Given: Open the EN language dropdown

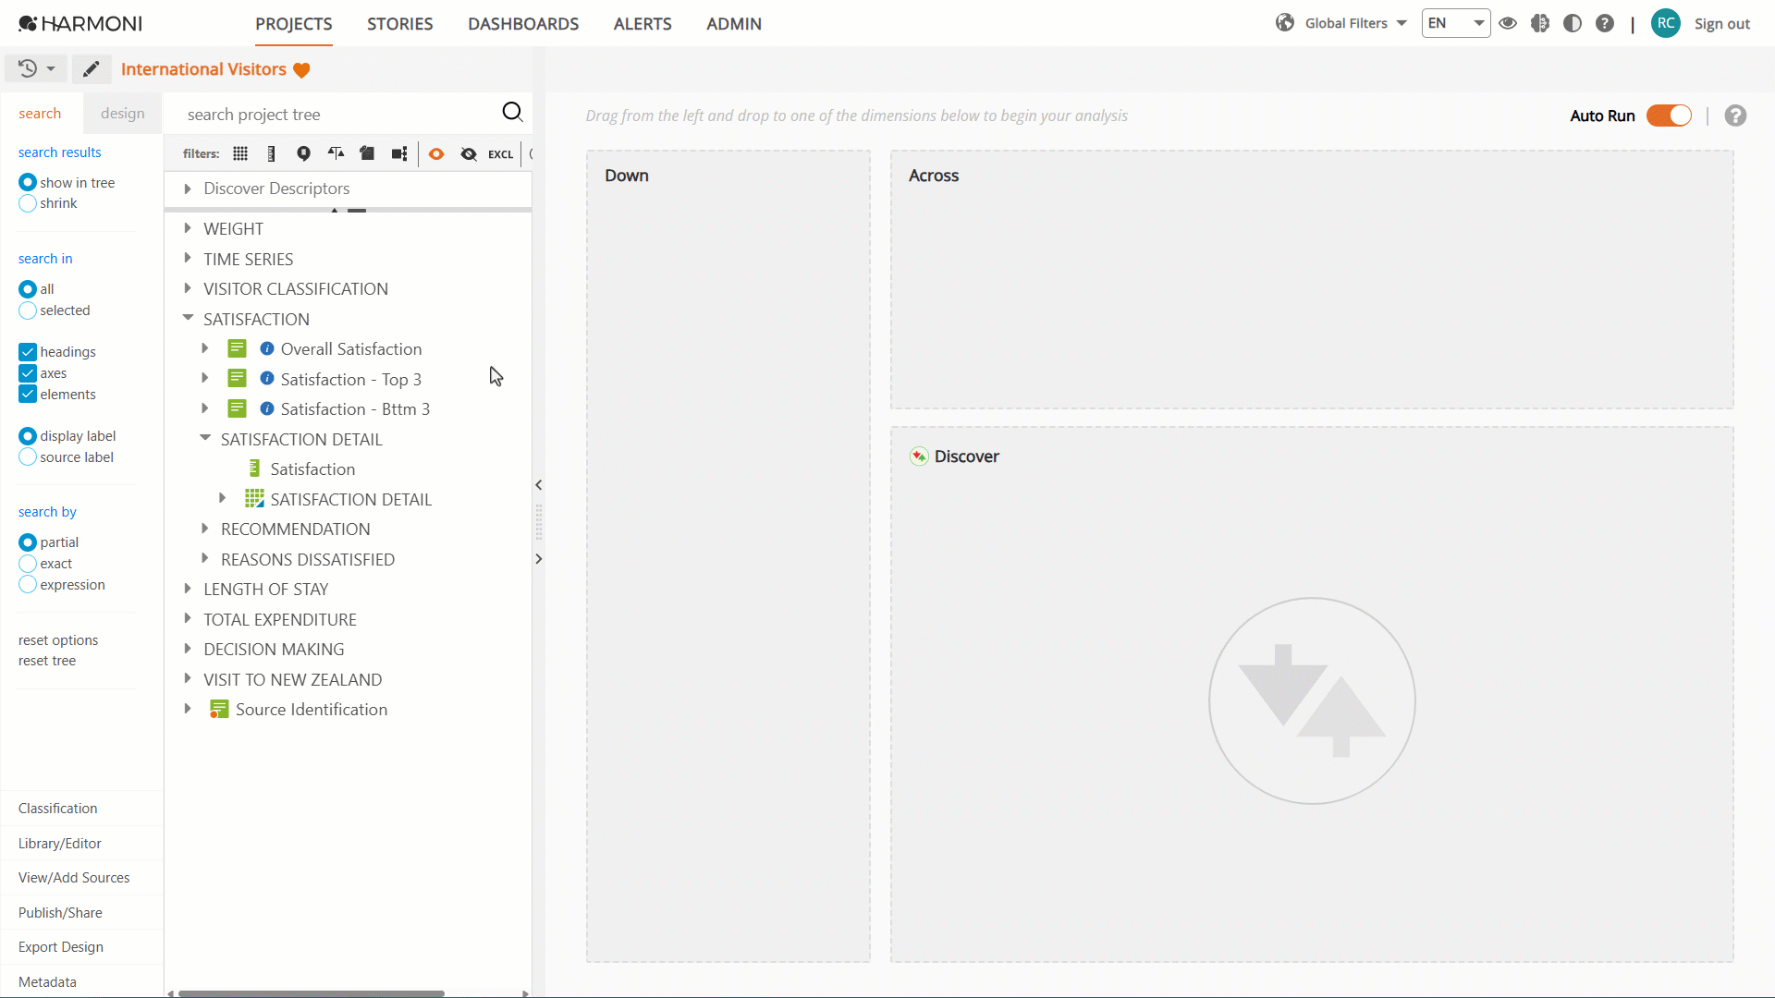Looking at the screenshot, I should pos(1456,23).
